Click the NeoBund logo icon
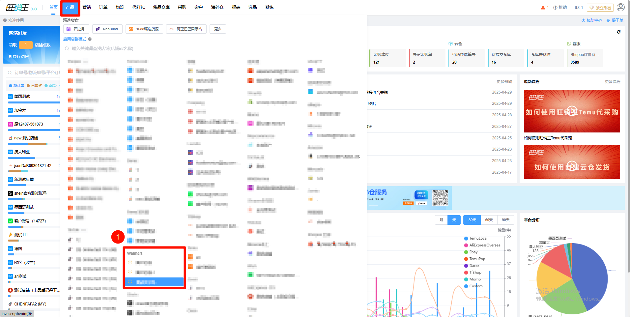 pyautogui.click(x=98, y=29)
